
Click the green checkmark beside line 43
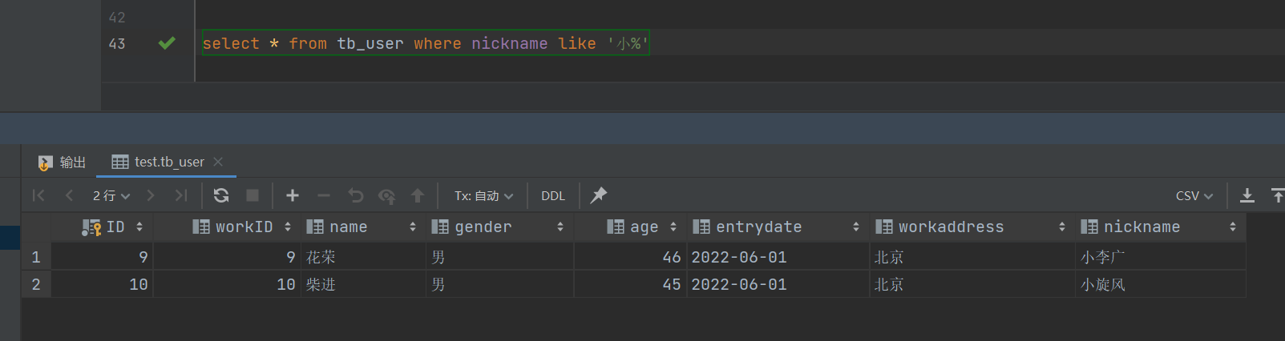click(x=167, y=43)
